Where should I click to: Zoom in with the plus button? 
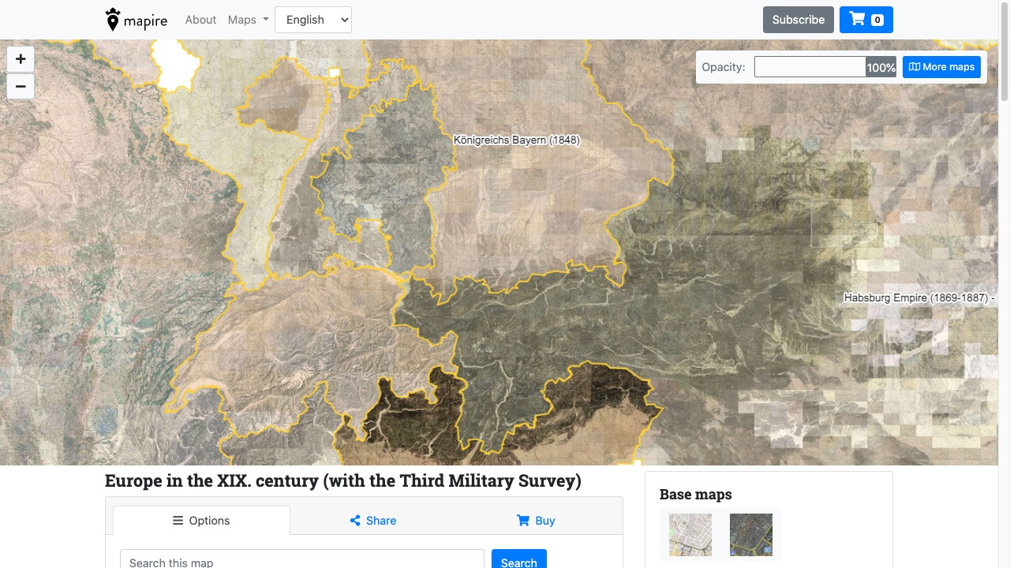point(21,59)
